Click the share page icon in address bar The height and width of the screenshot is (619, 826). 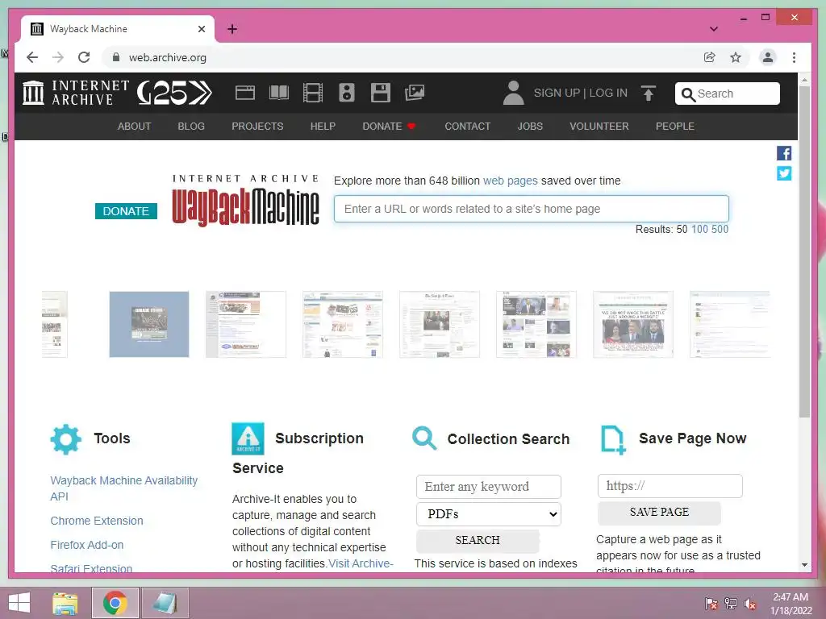[710, 57]
